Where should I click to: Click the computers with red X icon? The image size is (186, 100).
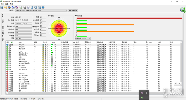click(17, 7)
